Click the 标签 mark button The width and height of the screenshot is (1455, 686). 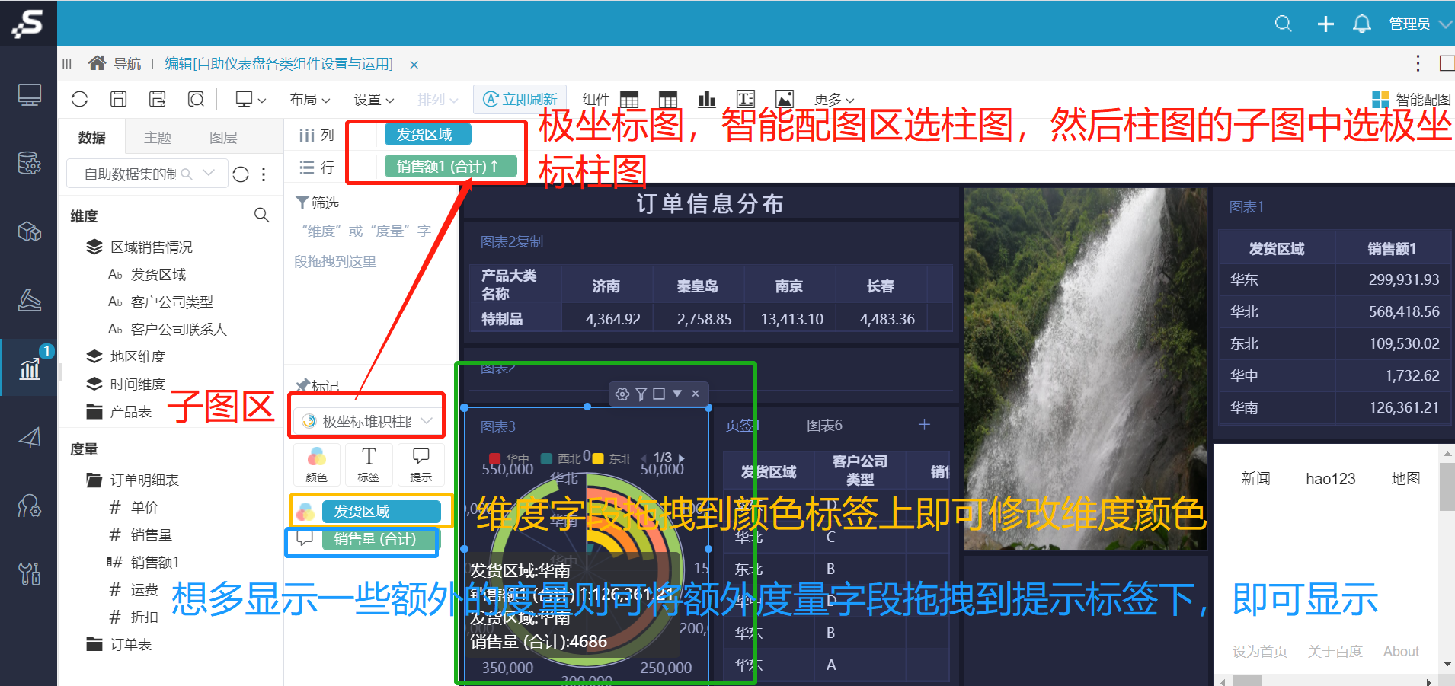coord(369,464)
